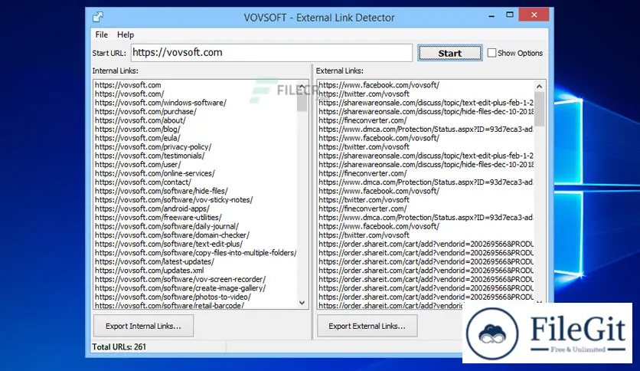This screenshot has height=371, width=640.
Task: Select internal link vovsoft.com/software/domain-checker/
Action: (x=171, y=235)
